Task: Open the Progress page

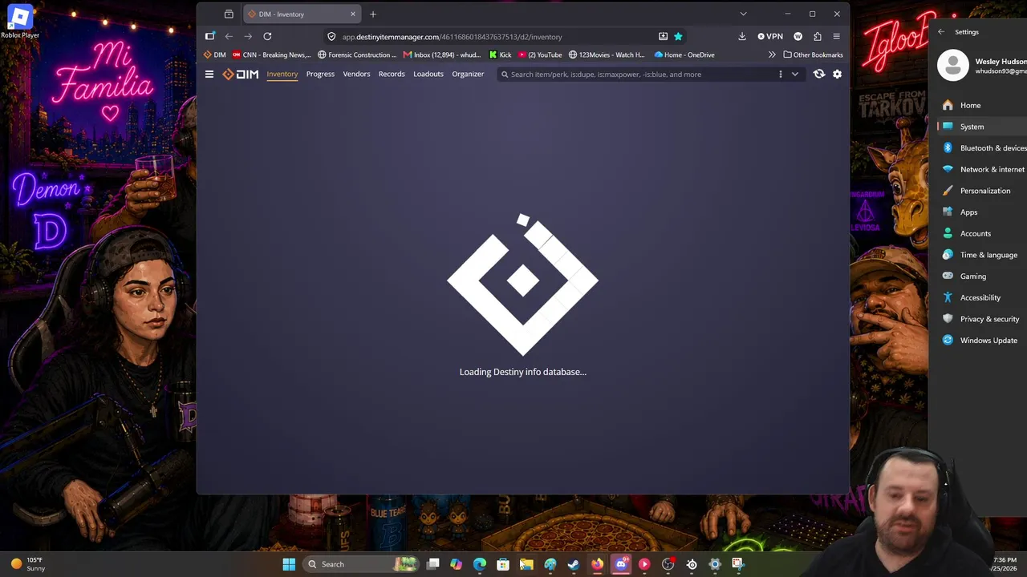Action: 320,75
